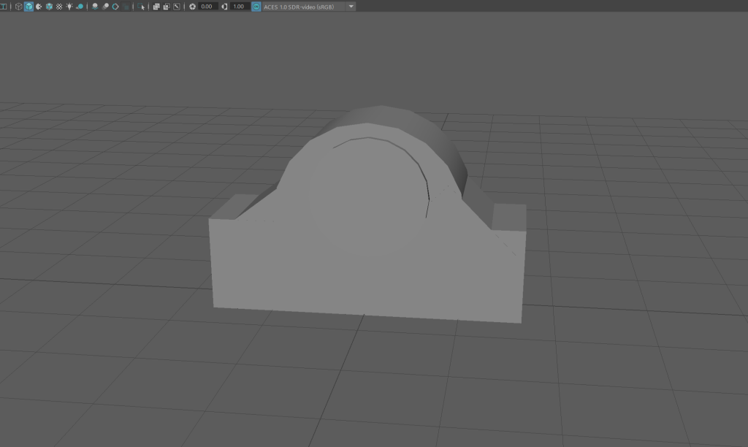748x447 pixels.
Task: Toggle X-Ray Active Components icon
Action: click(166, 6)
